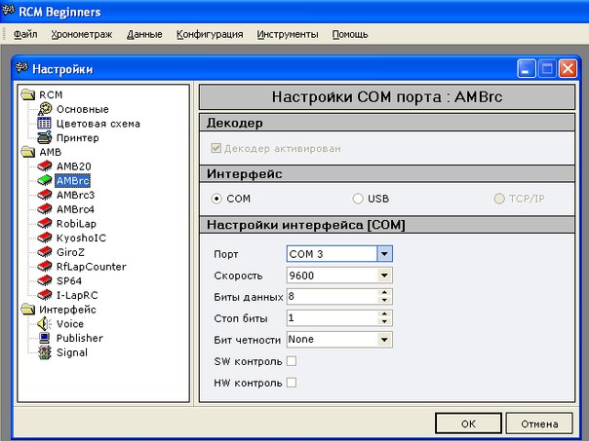Viewport: 589px width, 441px height.
Task: Click the RCM folder icon in tree
Action: 28,94
